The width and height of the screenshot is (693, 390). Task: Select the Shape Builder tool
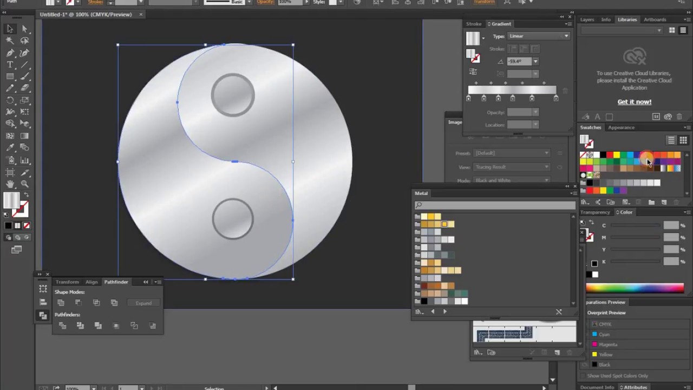10,124
